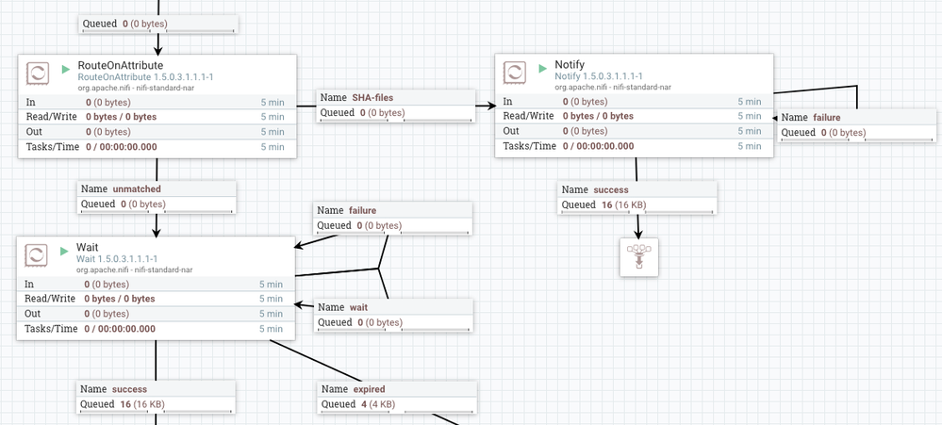Click the RouteOnAttribute 1.5.0.3.1.1.1-1 version text
942x425 pixels.
click(146, 77)
